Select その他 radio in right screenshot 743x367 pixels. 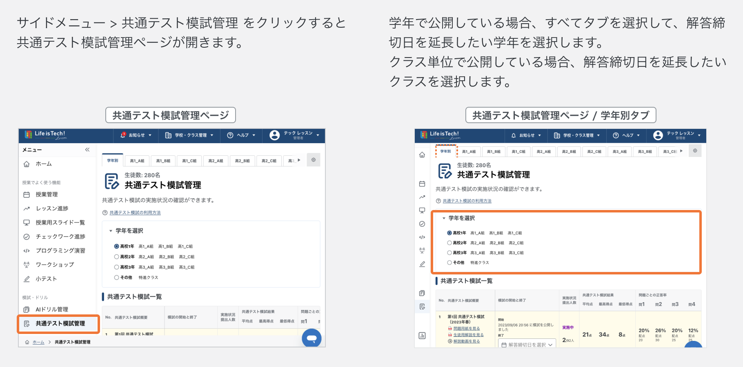[449, 263]
